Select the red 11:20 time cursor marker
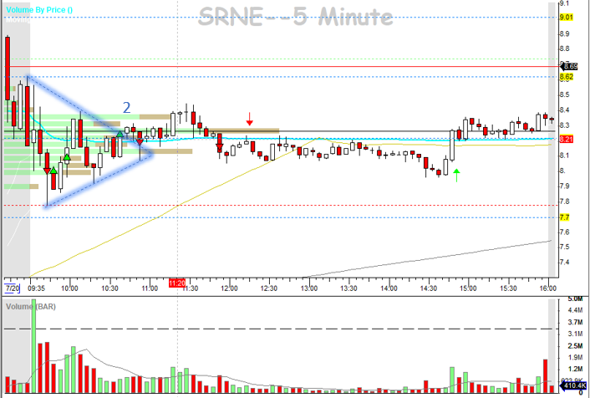 (x=177, y=284)
